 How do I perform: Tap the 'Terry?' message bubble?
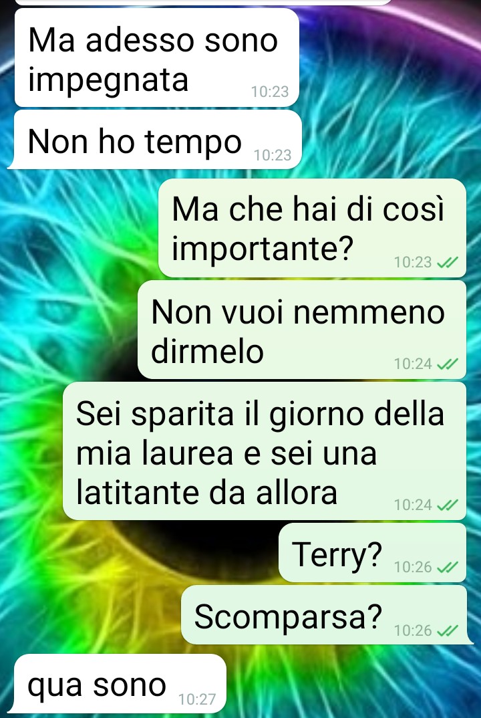pos(373,553)
